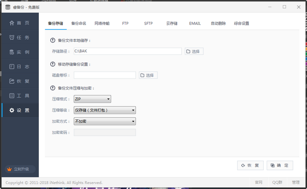Open the 压缩格式 ZIP dropdown
This screenshot has width=307, height=189.
click(92, 99)
